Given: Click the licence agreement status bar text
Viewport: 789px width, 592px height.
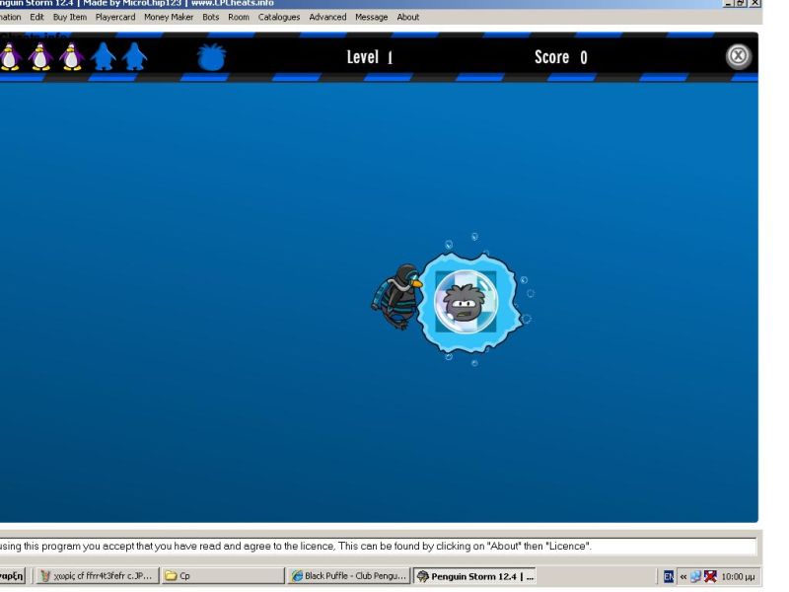Looking at the screenshot, I should click(296, 547).
